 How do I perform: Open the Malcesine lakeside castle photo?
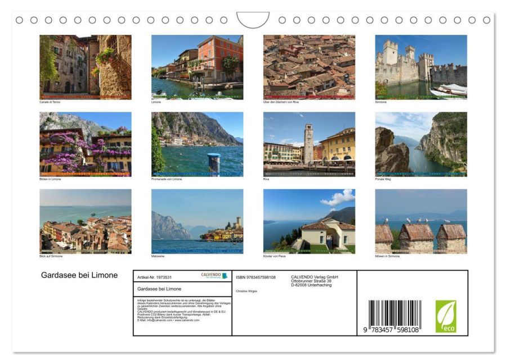197,221
